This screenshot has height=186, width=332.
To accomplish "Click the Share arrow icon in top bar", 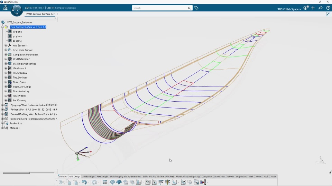I will pos(321,8).
